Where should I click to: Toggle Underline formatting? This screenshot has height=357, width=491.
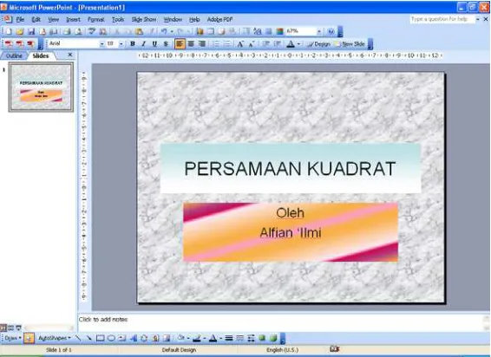(x=154, y=44)
